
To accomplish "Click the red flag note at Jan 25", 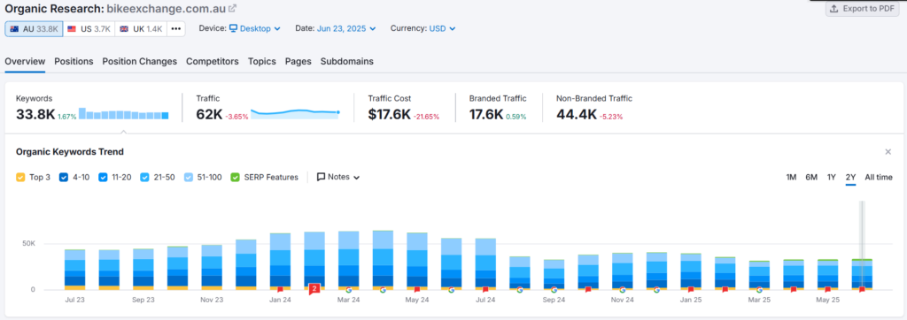I will 691,289.
